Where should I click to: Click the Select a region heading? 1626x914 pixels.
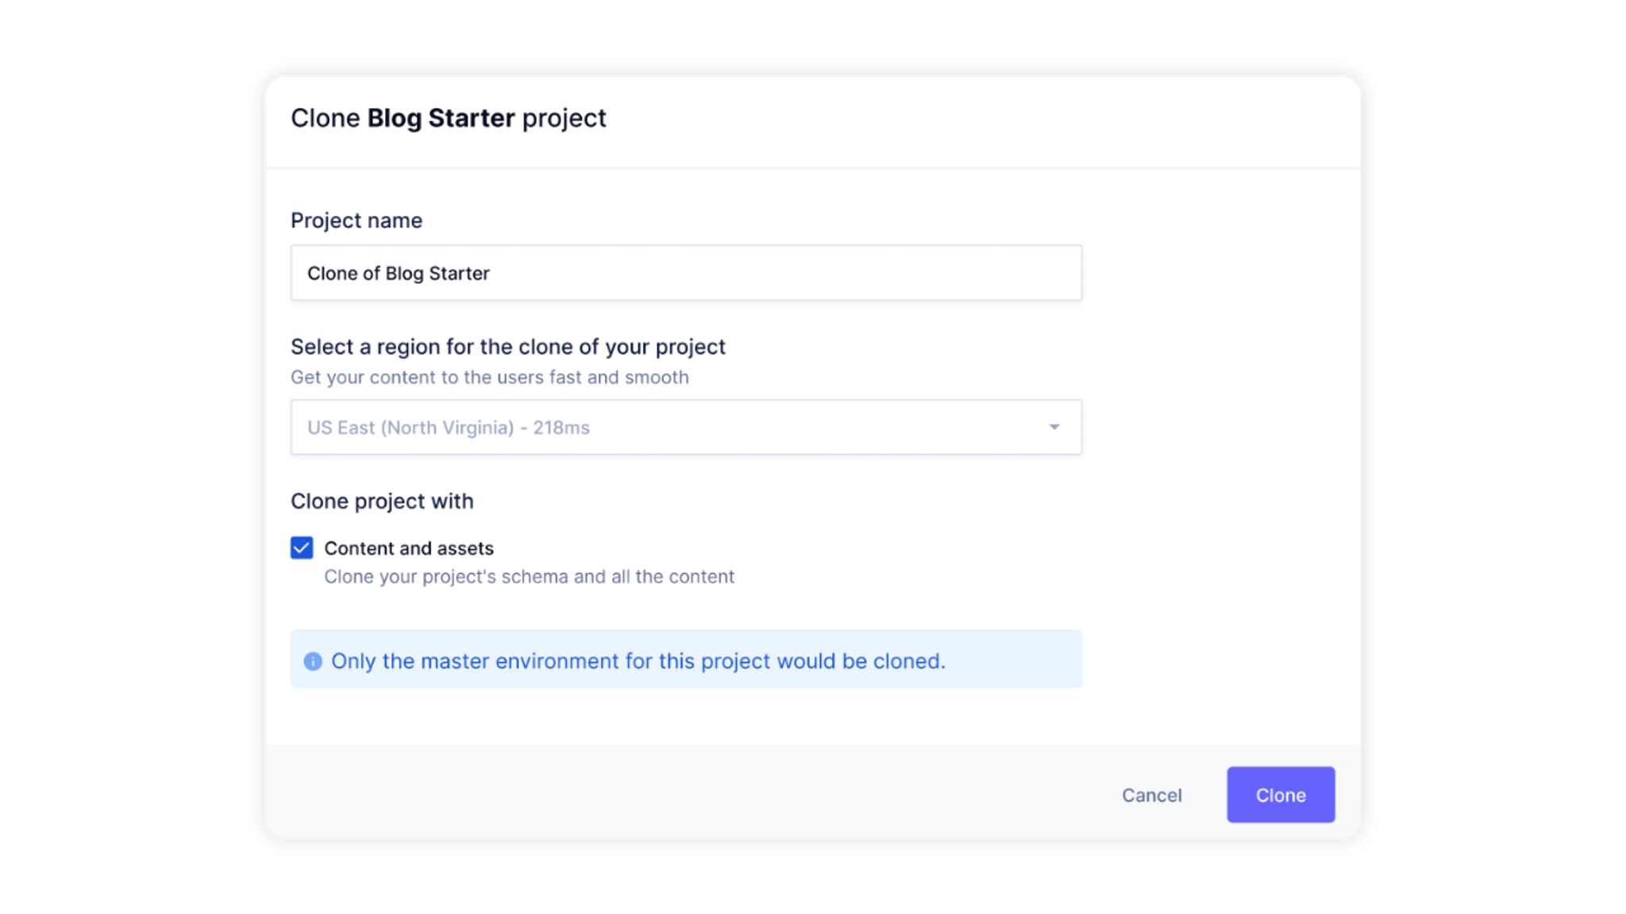[508, 347]
